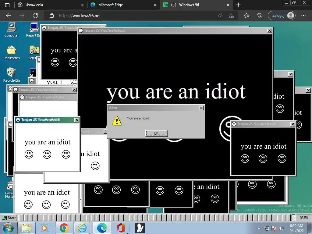312x234 pixels.
Task: Open the Documents folder icon
Action: point(12,52)
